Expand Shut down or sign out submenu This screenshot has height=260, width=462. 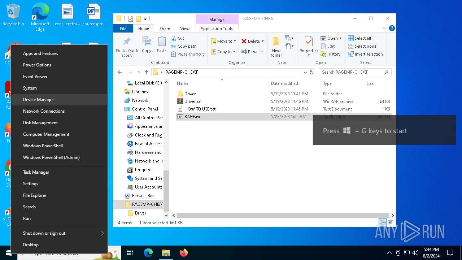coord(60,233)
